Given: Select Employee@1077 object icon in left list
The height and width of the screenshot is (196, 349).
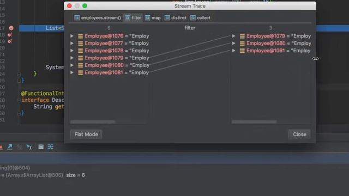Looking at the screenshot, I should pos(80,44).
